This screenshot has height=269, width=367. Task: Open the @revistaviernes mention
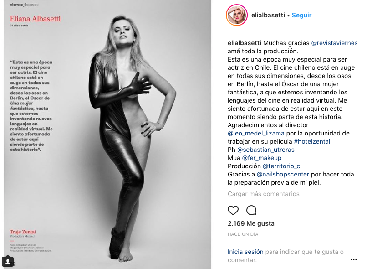[x=334, y=43]
